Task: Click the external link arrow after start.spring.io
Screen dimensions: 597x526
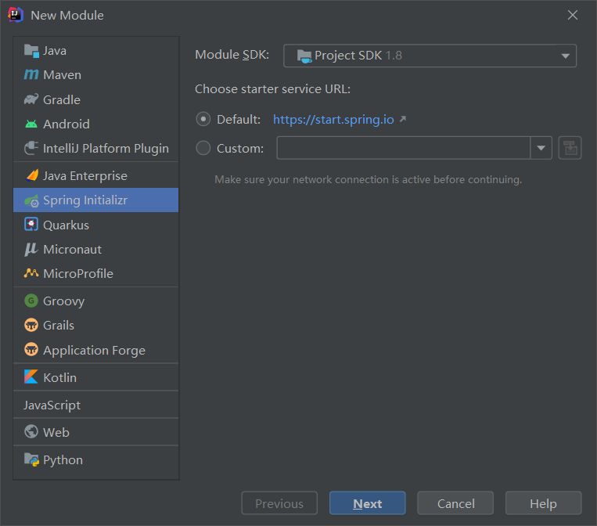Action: click(x=403, y=119)
